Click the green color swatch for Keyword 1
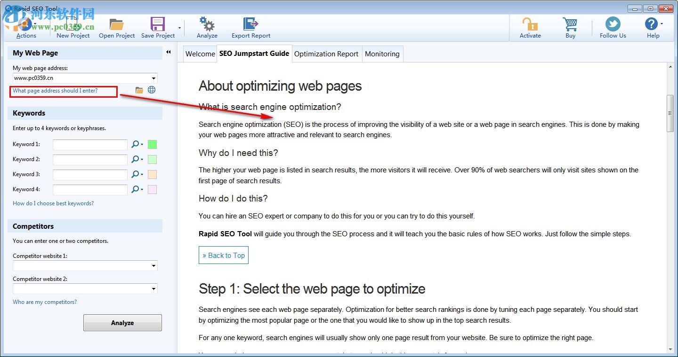 [152, 144]
